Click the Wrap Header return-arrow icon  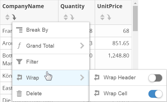tap(97, 78)
